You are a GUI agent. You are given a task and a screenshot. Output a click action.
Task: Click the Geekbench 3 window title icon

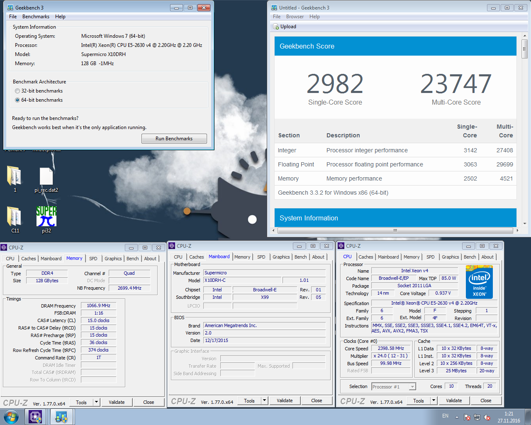coord(10,7)
